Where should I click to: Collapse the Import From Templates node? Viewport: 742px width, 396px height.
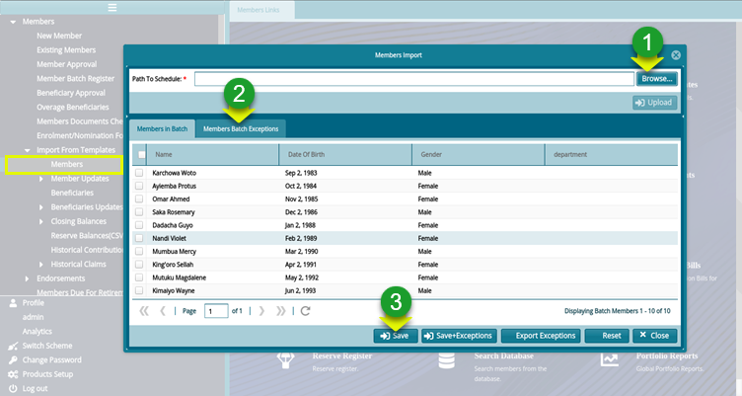tap(27, 150)
